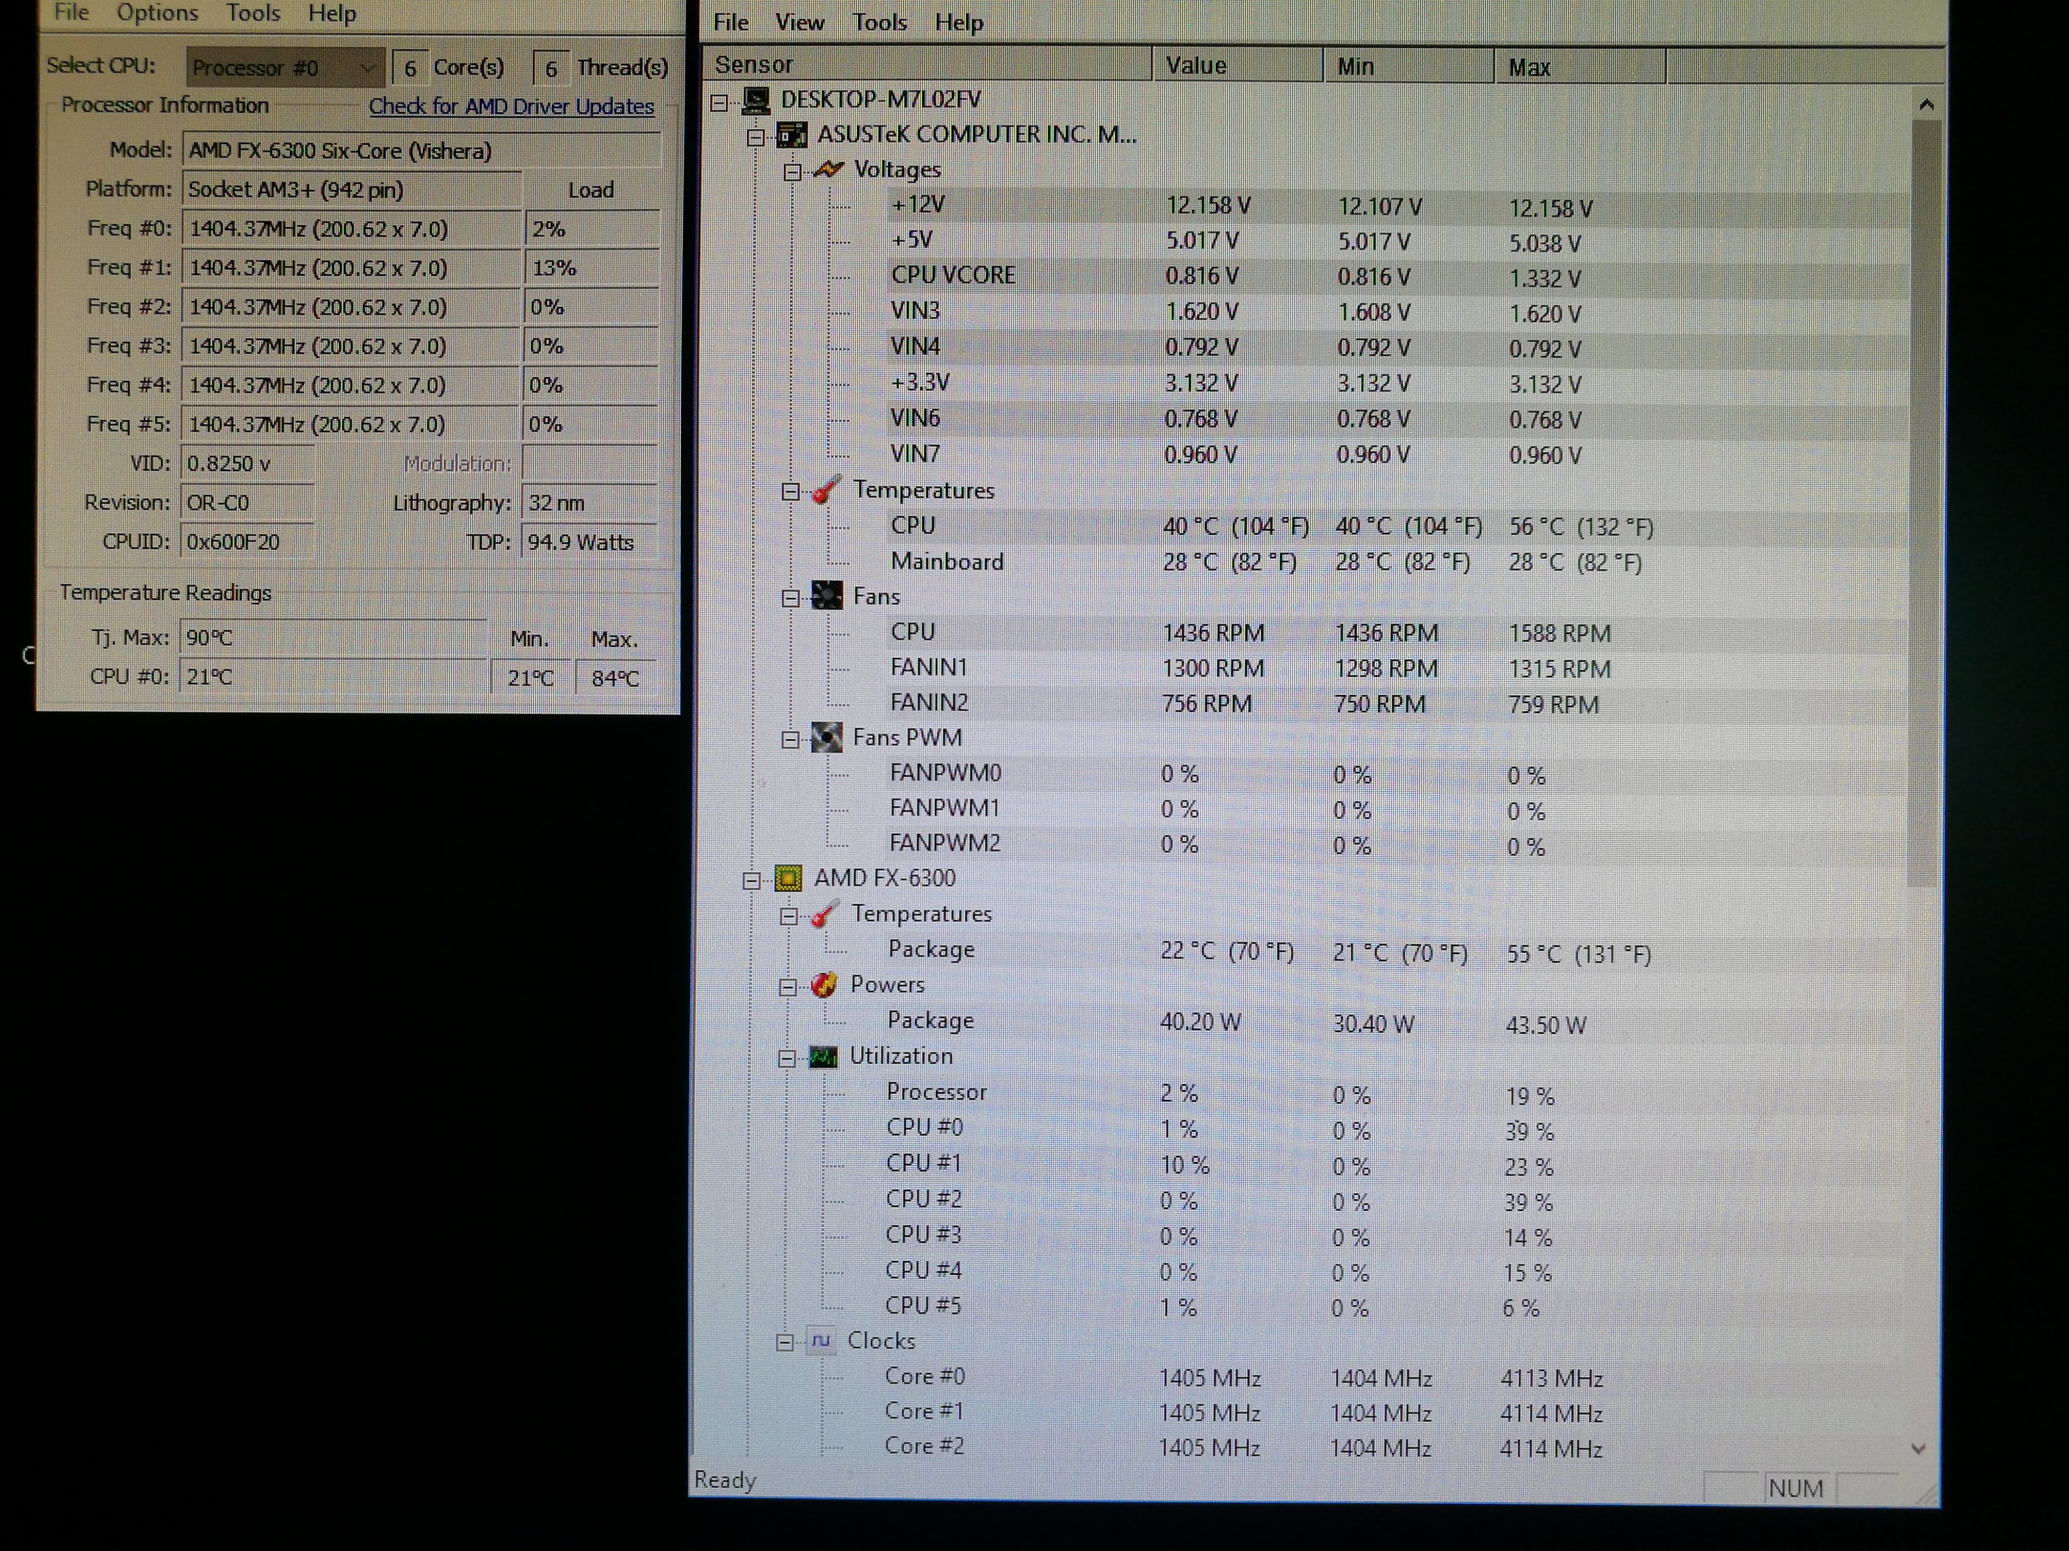The width and height of the screenshot is (2069, 1551).
Task: Collapse the Voltages tree node
Action: 792,172
